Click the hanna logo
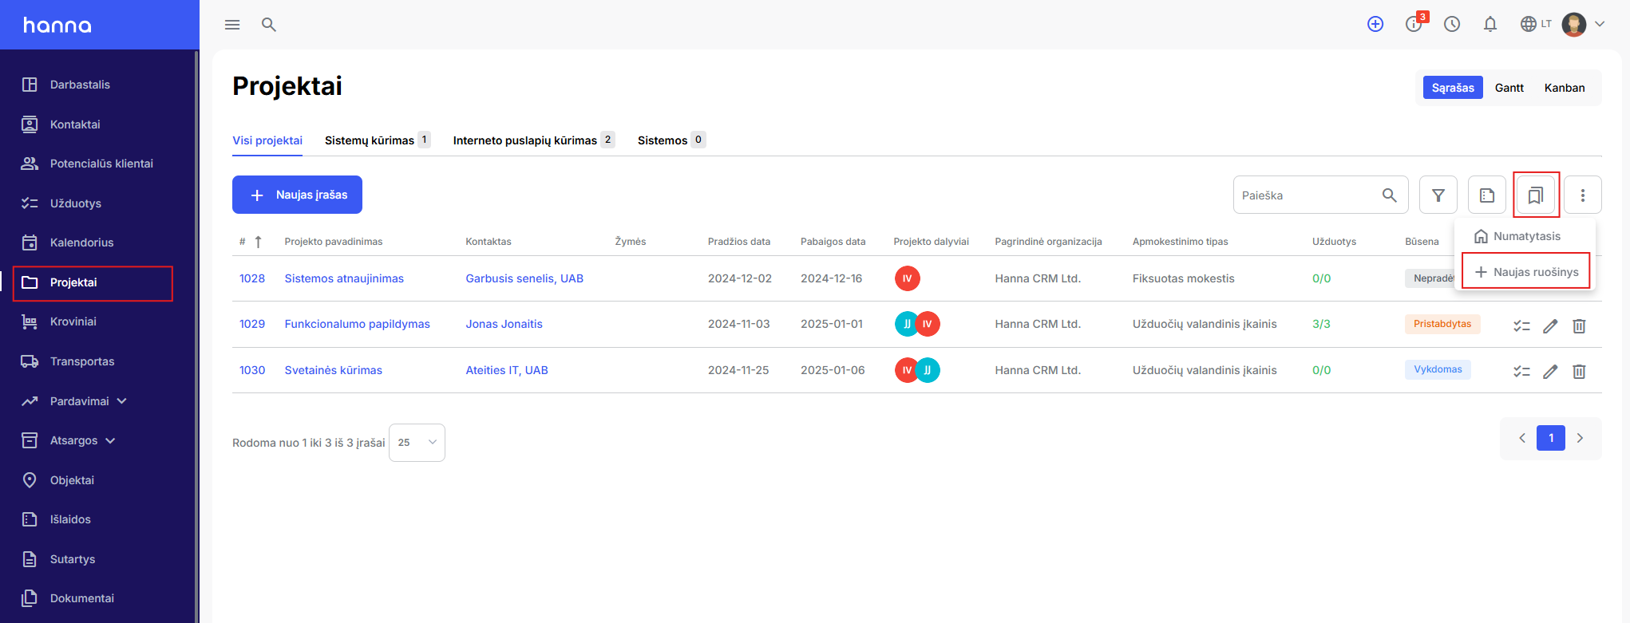 57,26
